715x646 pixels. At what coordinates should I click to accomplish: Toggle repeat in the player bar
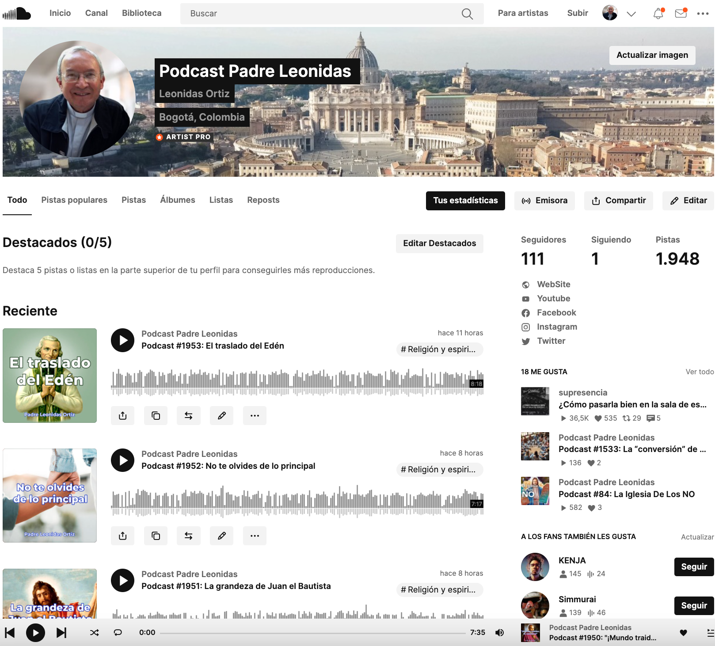click(118, 633)
